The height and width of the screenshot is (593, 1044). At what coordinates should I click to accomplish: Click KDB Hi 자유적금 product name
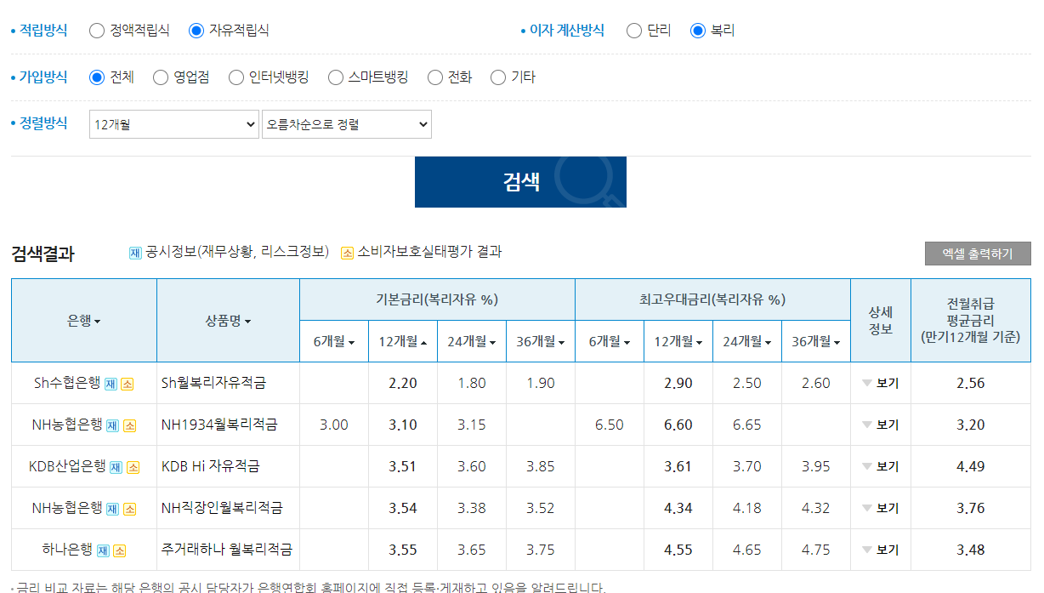coord(210,467)
